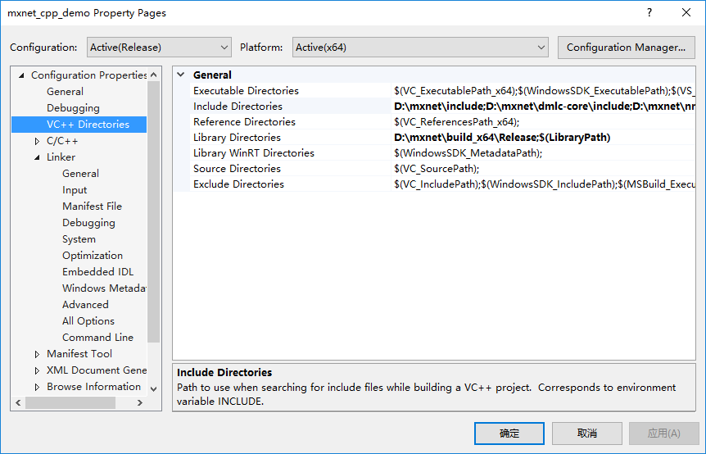Open Linker General page
Image resolution: width=706 pixels, height=454 pixels.
coord(80,174)
